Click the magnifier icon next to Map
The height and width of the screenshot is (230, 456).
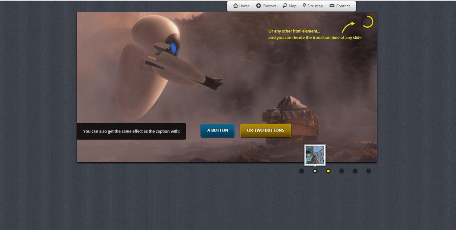[285, 6]
